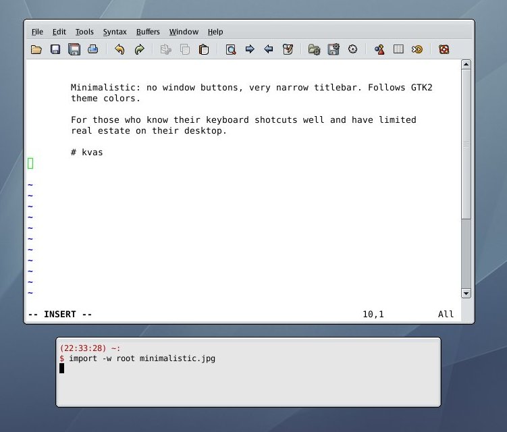Image resolution: width=507 pixels, height=432 pixels.
Task: Open the Help menu
Action: coord(215,32)
